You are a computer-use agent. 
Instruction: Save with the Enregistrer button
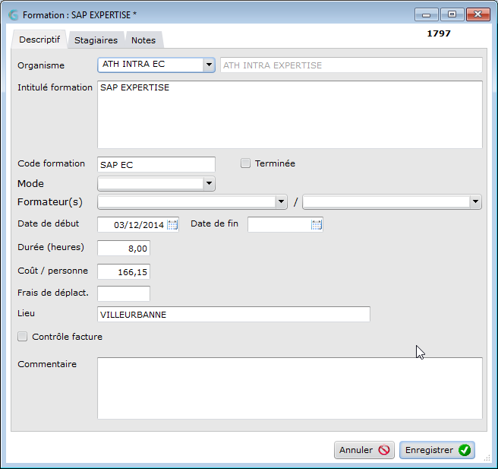(x=437, y=450)
